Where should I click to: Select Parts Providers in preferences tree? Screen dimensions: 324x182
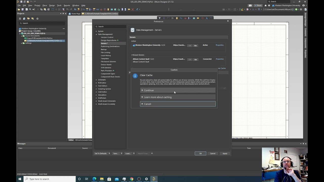click(107, 71)
